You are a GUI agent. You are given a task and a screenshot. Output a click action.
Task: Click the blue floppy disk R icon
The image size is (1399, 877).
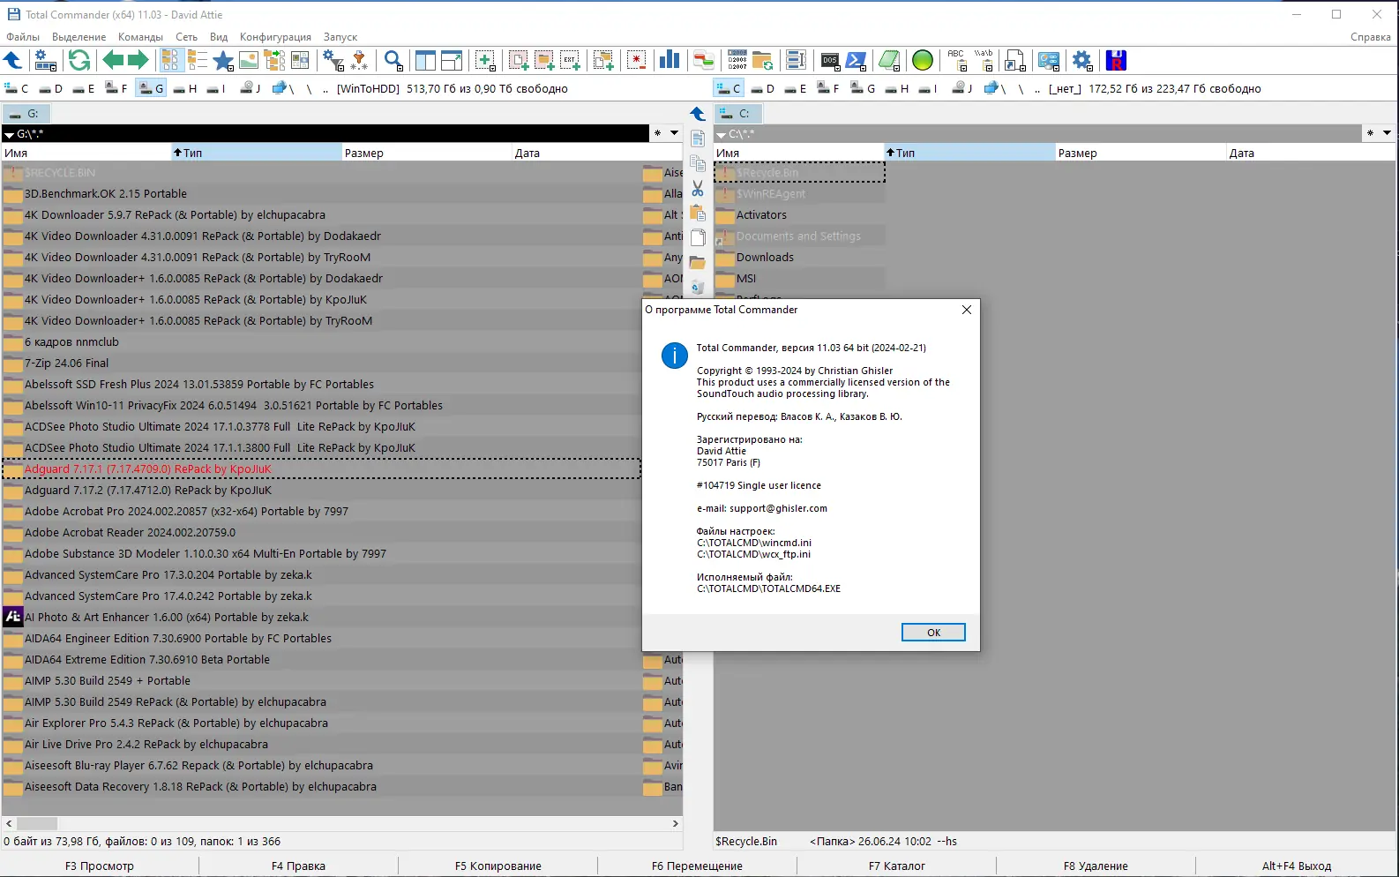pyautogui.click(x=1117, y=60)
